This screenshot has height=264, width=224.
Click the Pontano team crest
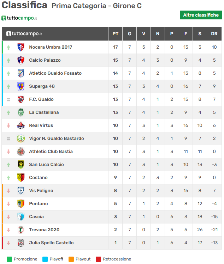tap(21, 204)
